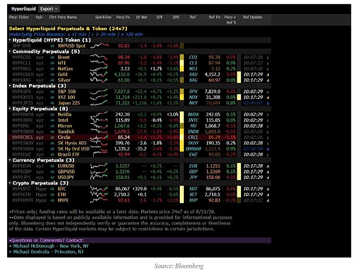Screen dimensions: 356x272
Task: Open chart icon for Nvidia row
Action: pos(52,114)
